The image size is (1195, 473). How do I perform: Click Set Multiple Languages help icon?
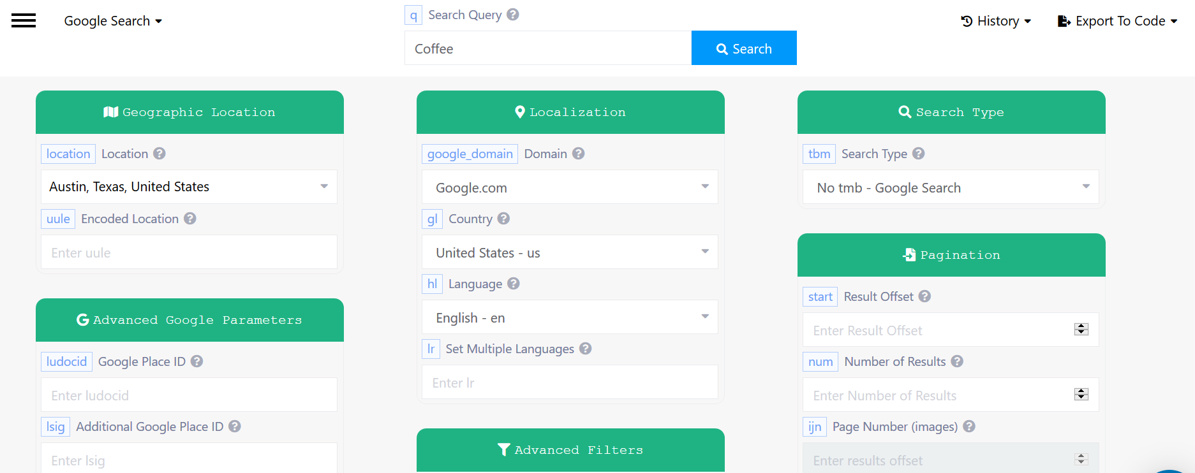pyautogui.click(x=586, y=349)
